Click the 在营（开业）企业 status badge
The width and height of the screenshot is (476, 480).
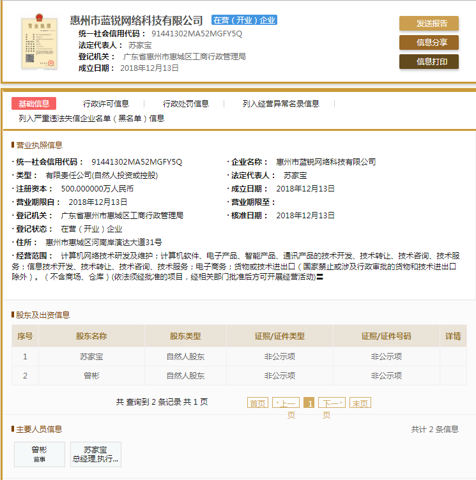coord(244,20)
